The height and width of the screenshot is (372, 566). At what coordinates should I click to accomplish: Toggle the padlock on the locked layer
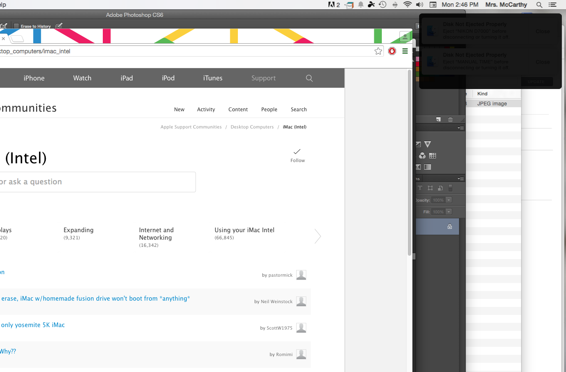(449, 226)
